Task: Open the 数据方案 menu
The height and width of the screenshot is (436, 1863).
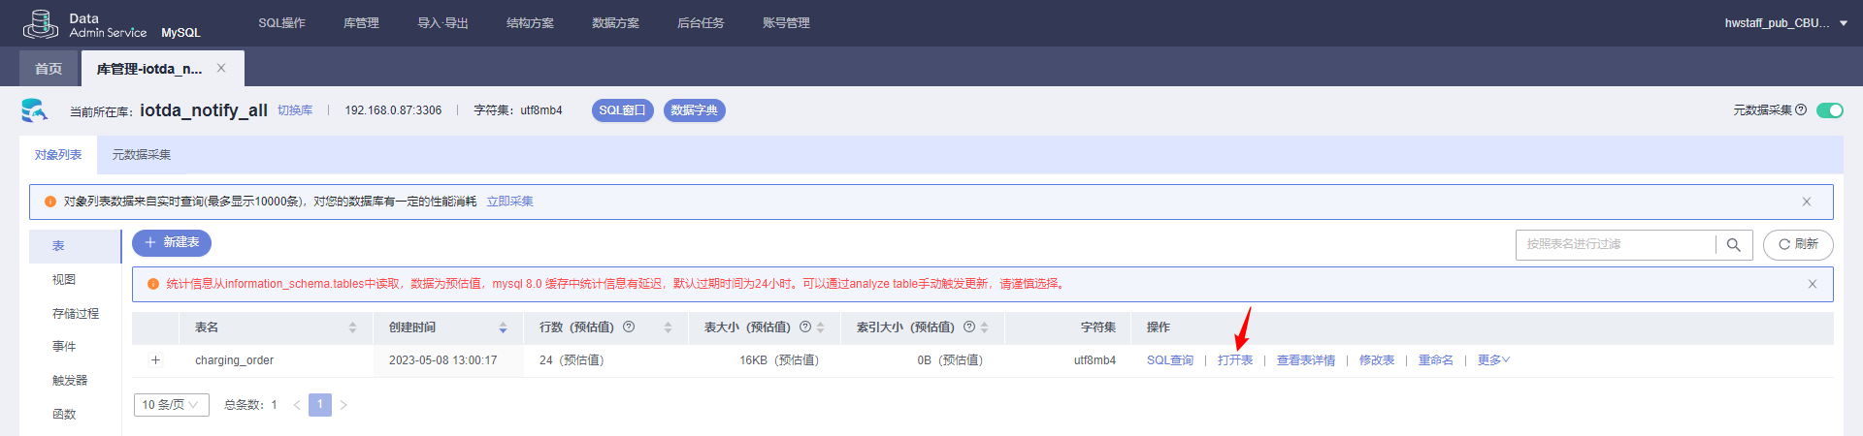Action: tap(615, 23)
